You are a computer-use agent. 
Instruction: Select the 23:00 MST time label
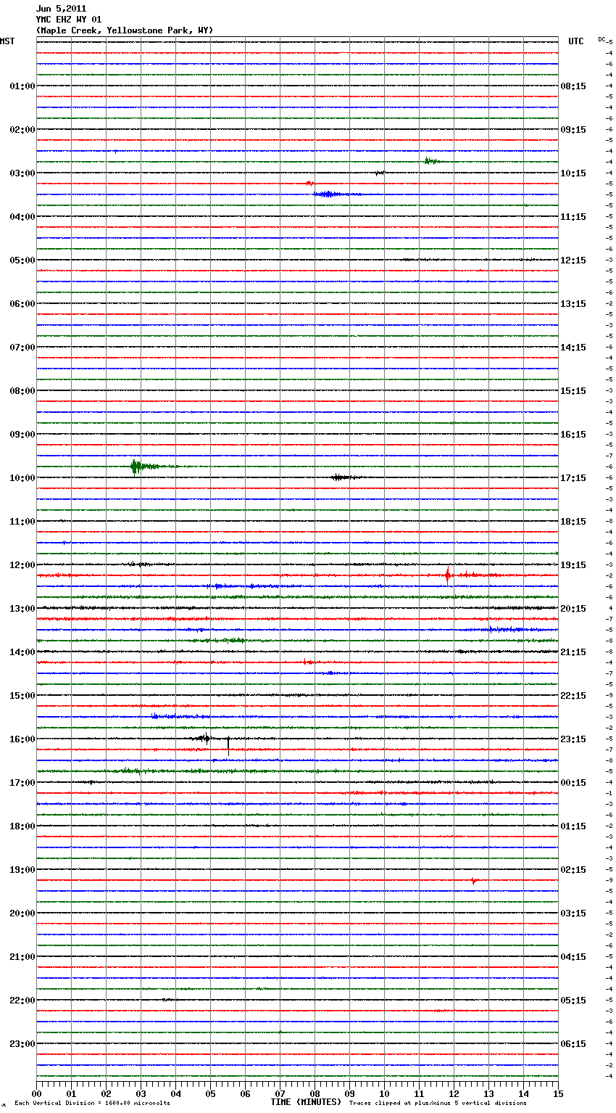[22, 1044]
